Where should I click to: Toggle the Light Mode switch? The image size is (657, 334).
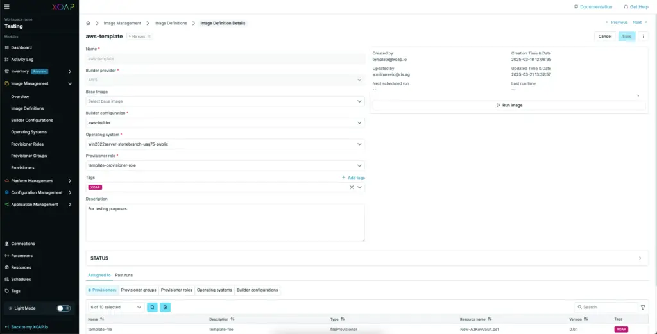click(64, 308)
